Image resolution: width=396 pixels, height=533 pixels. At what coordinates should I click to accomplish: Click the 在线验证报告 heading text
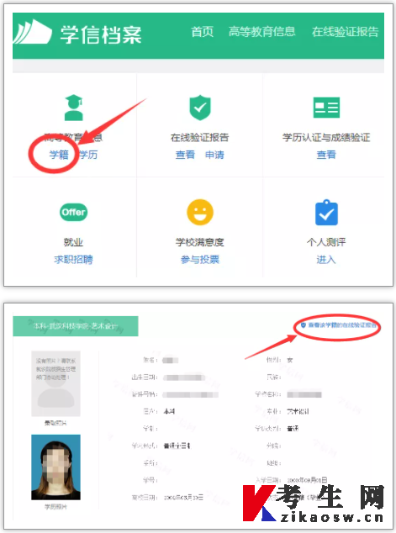pyautogui.click(x=200, y=137)
